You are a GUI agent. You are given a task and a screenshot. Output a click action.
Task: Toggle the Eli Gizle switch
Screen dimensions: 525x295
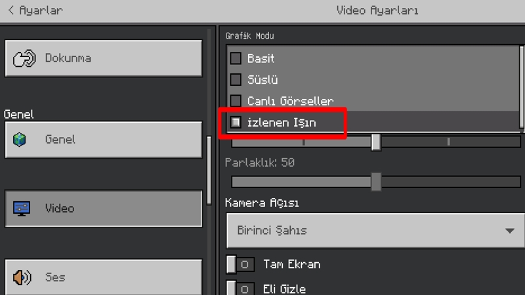coord(240,288)
